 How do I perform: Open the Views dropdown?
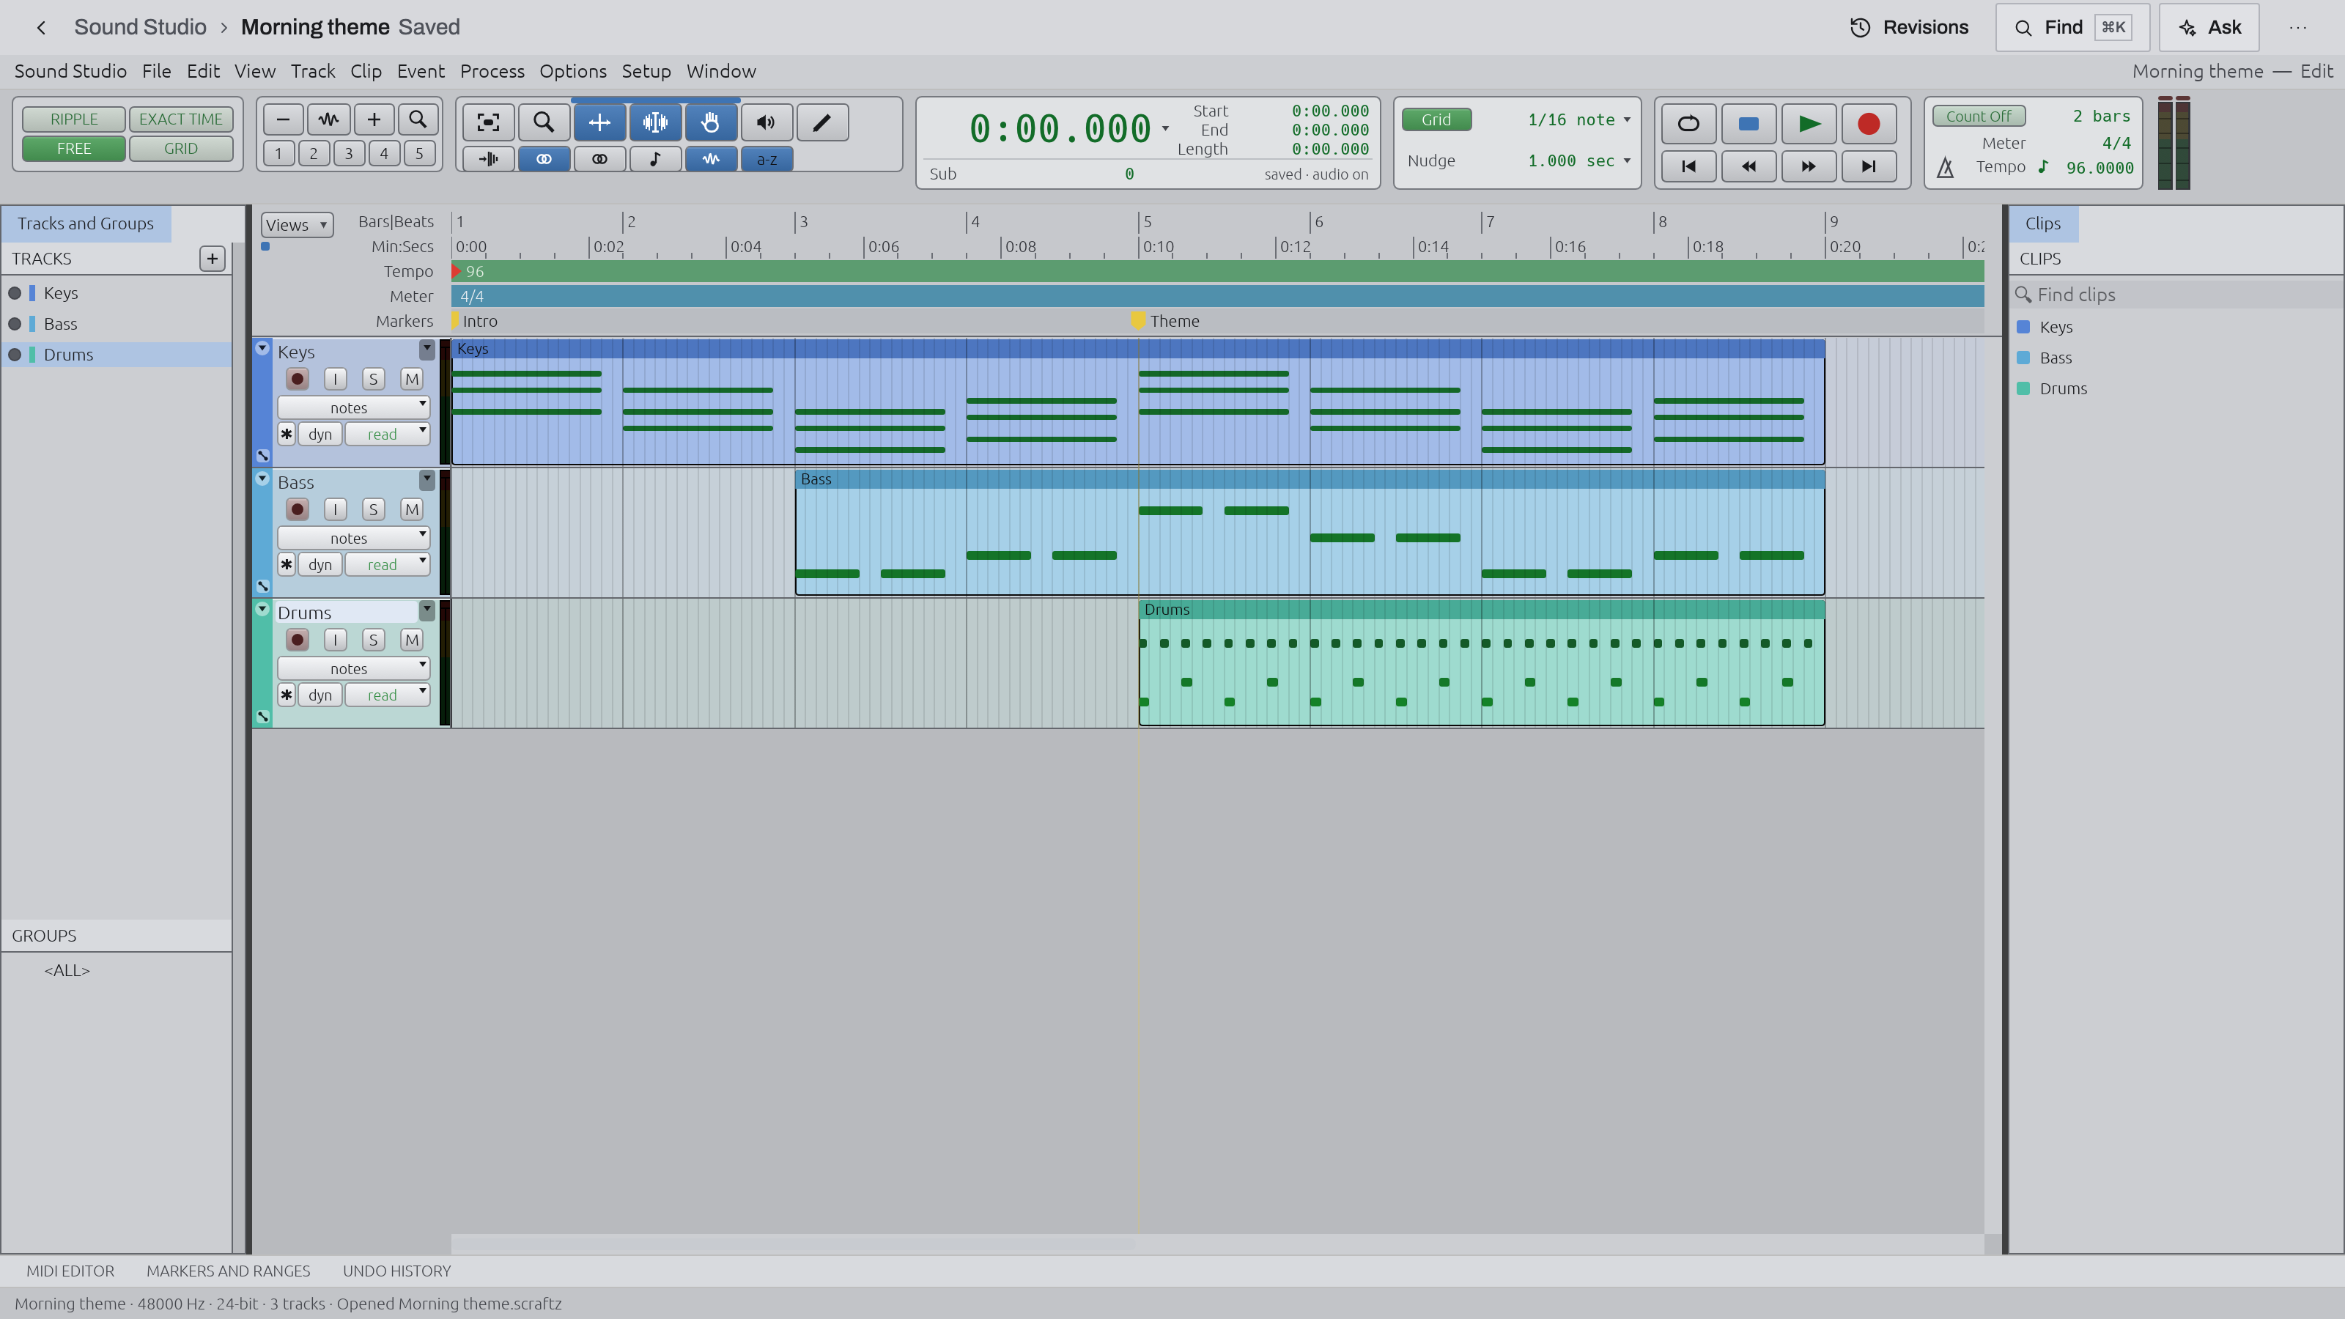(297, 225)
